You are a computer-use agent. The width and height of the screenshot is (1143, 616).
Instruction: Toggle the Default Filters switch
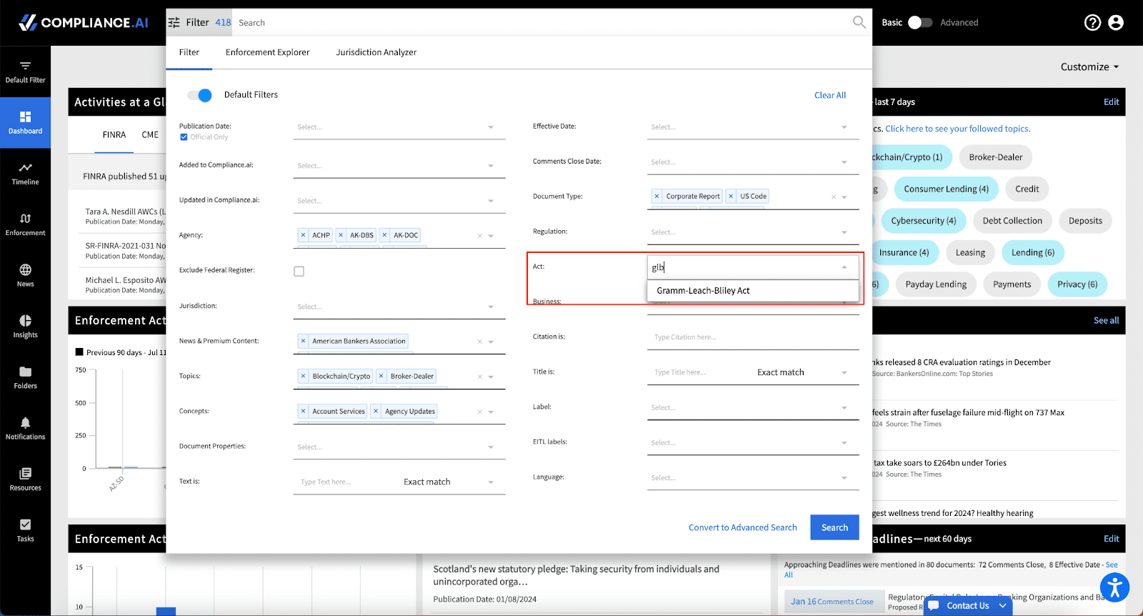point(200,95)
